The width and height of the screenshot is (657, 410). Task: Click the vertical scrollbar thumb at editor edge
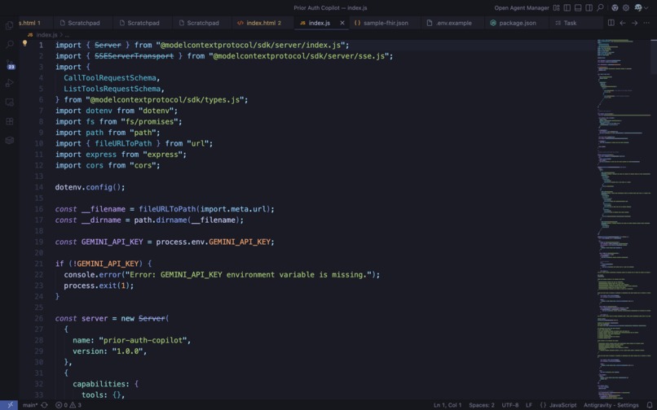click(x=654, y=56)
